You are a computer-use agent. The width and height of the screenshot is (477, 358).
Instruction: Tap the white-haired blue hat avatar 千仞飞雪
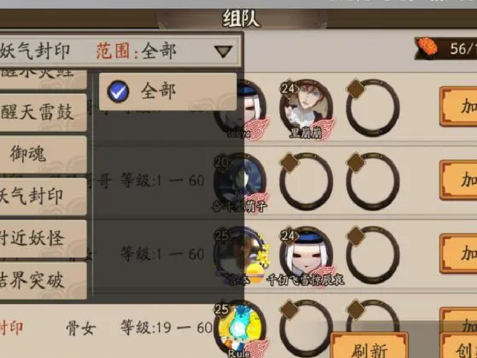pos(306,254)
